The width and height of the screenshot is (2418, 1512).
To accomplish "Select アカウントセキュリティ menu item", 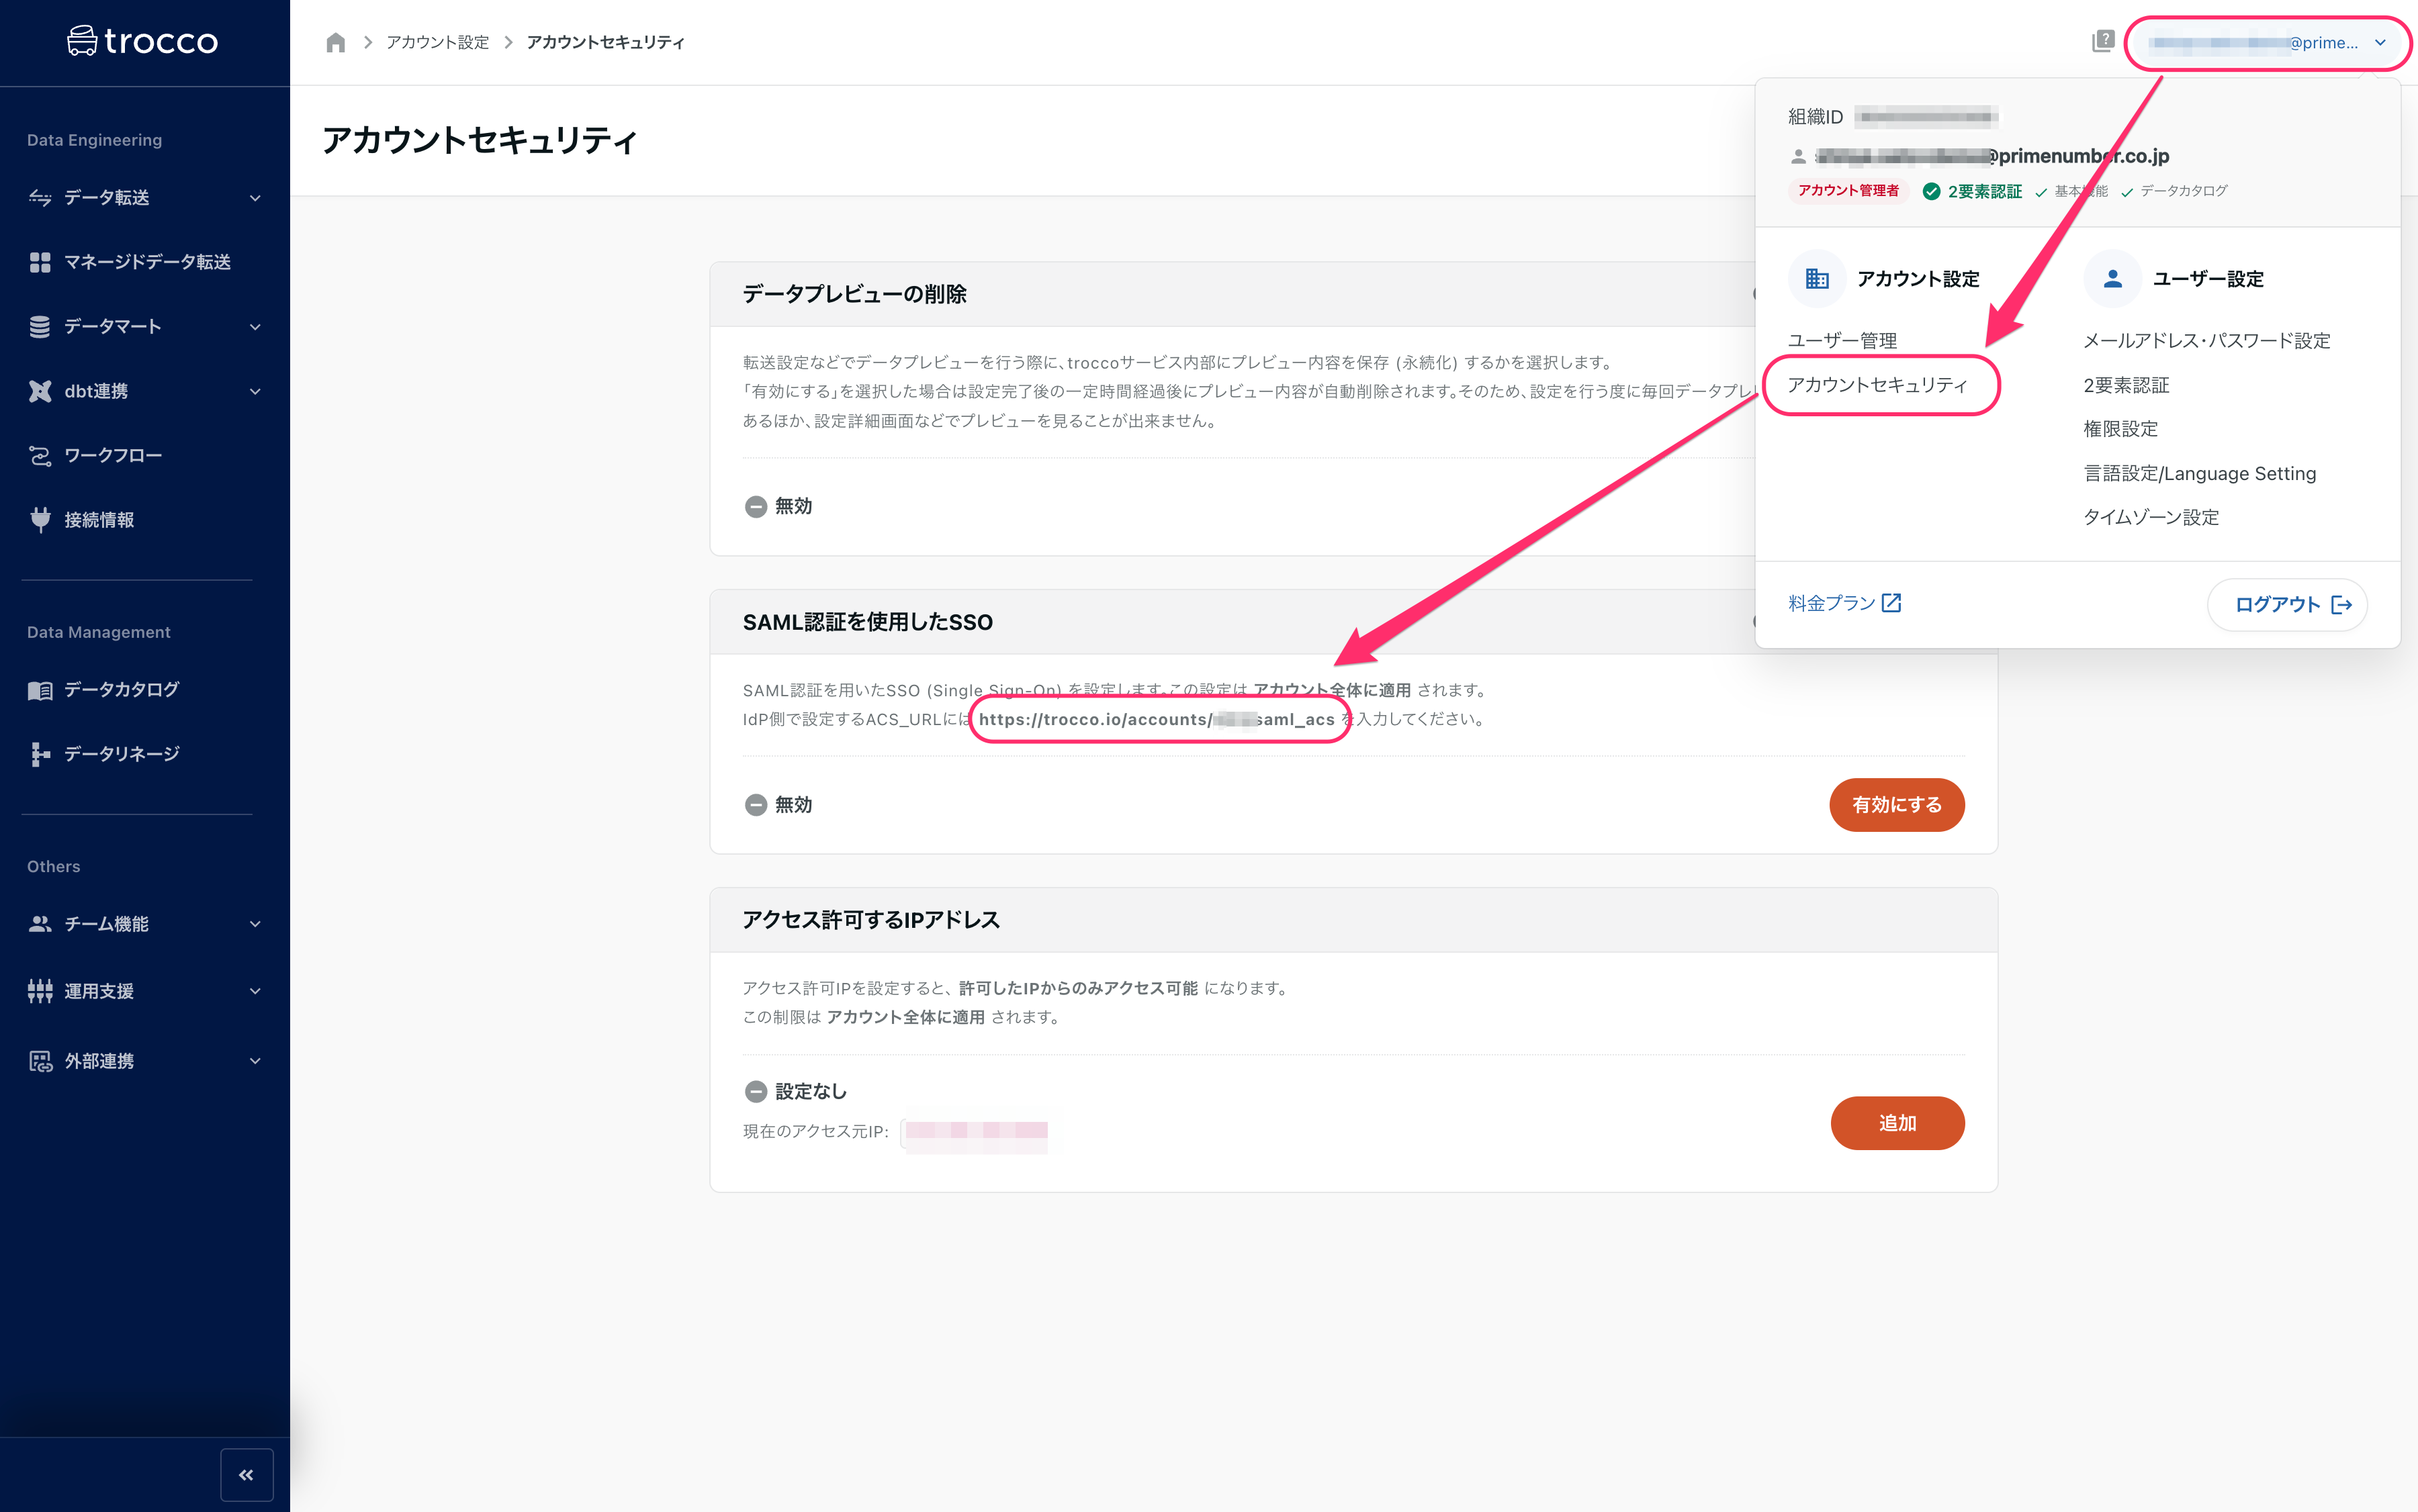I will pos(1881,383).
